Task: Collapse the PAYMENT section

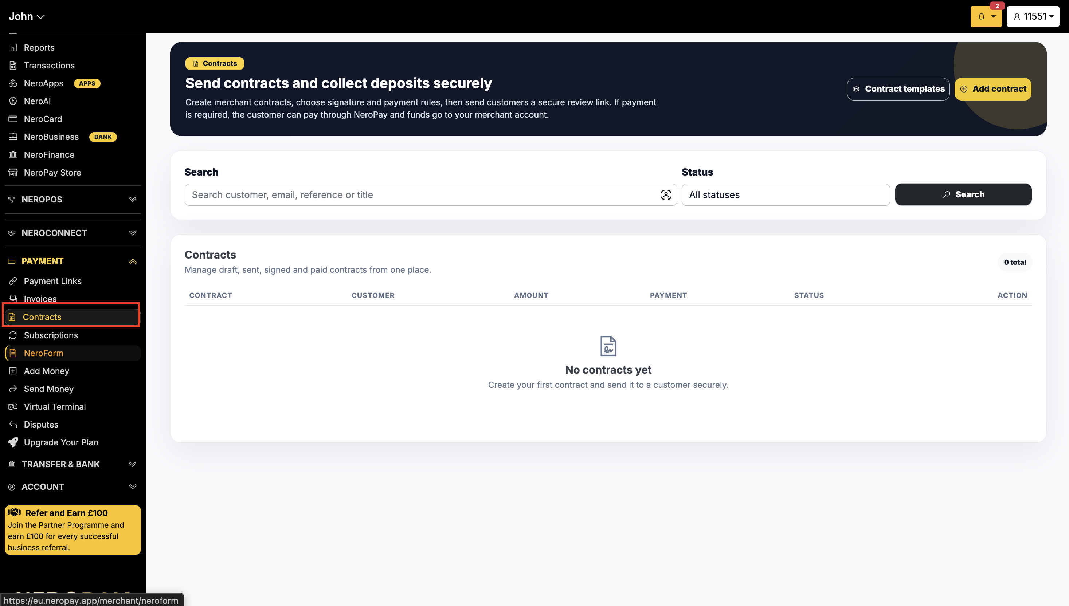Action: click(73, 261)
